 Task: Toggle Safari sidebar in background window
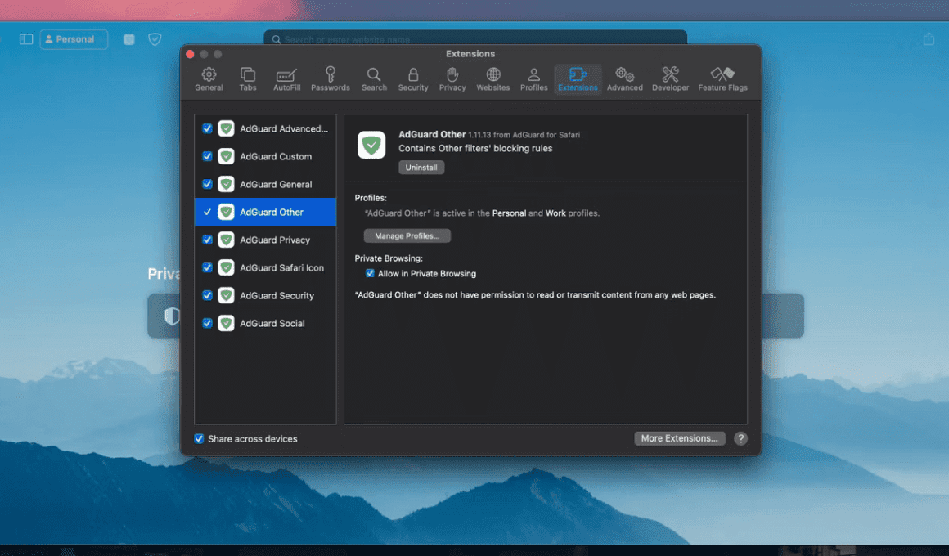click(26, 39)
